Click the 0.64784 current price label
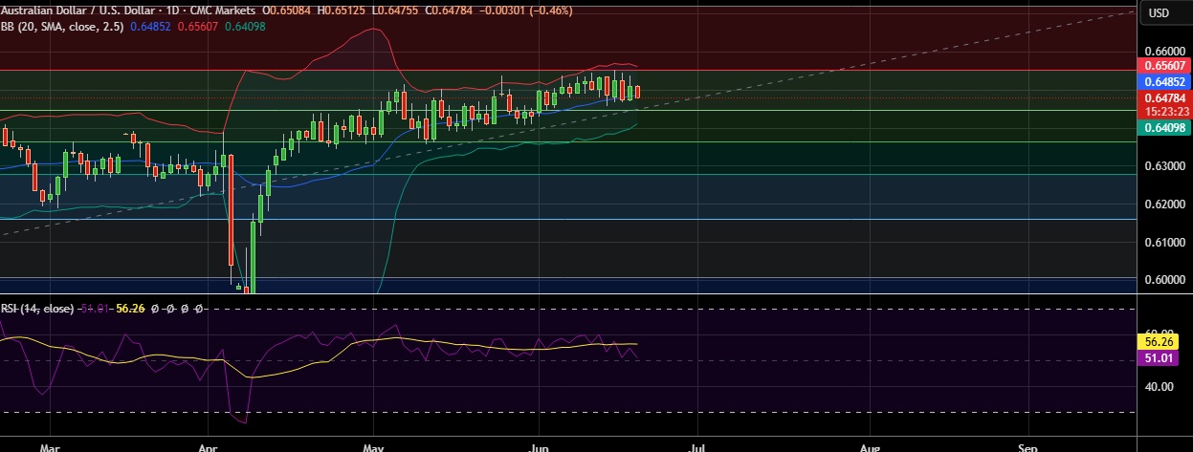1193x452 pixels. [1164, 98]
